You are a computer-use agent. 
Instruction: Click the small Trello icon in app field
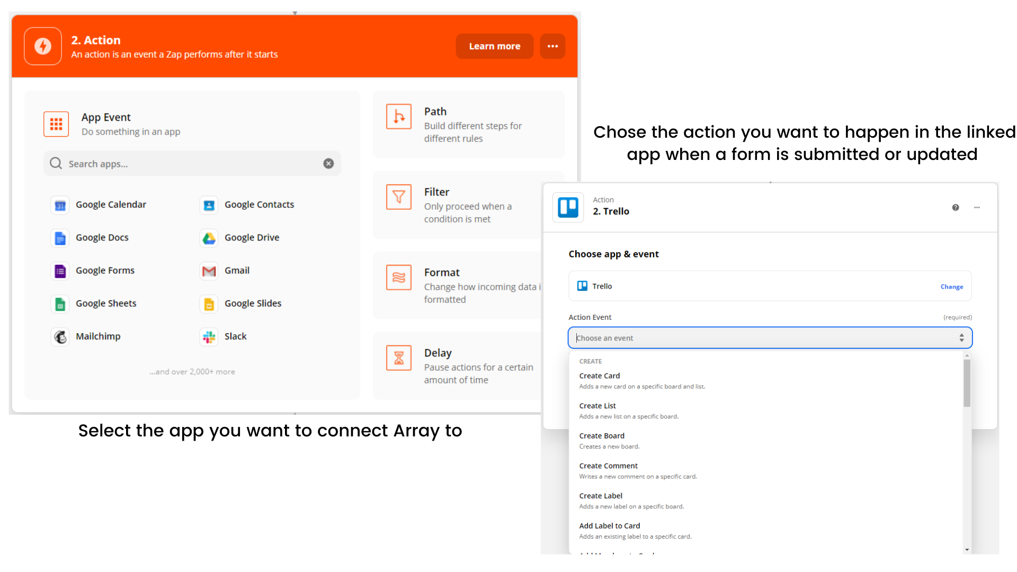[x=582, y=286]
